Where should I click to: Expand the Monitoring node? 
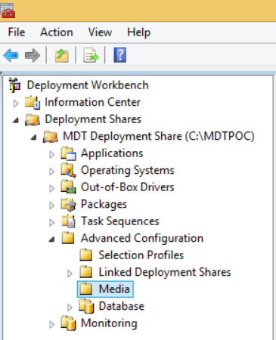click(x=51, y=325)
